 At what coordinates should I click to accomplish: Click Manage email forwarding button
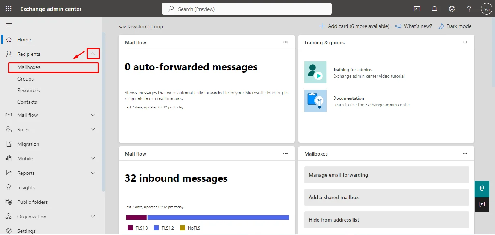[x=386, y=175]
